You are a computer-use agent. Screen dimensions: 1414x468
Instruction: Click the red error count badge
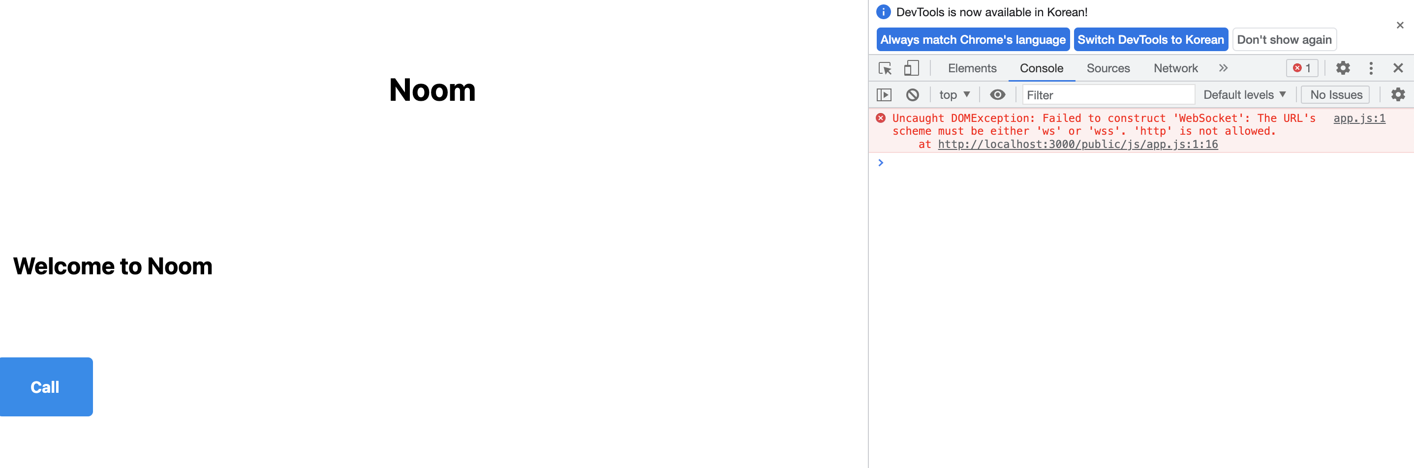[1301, 68]
